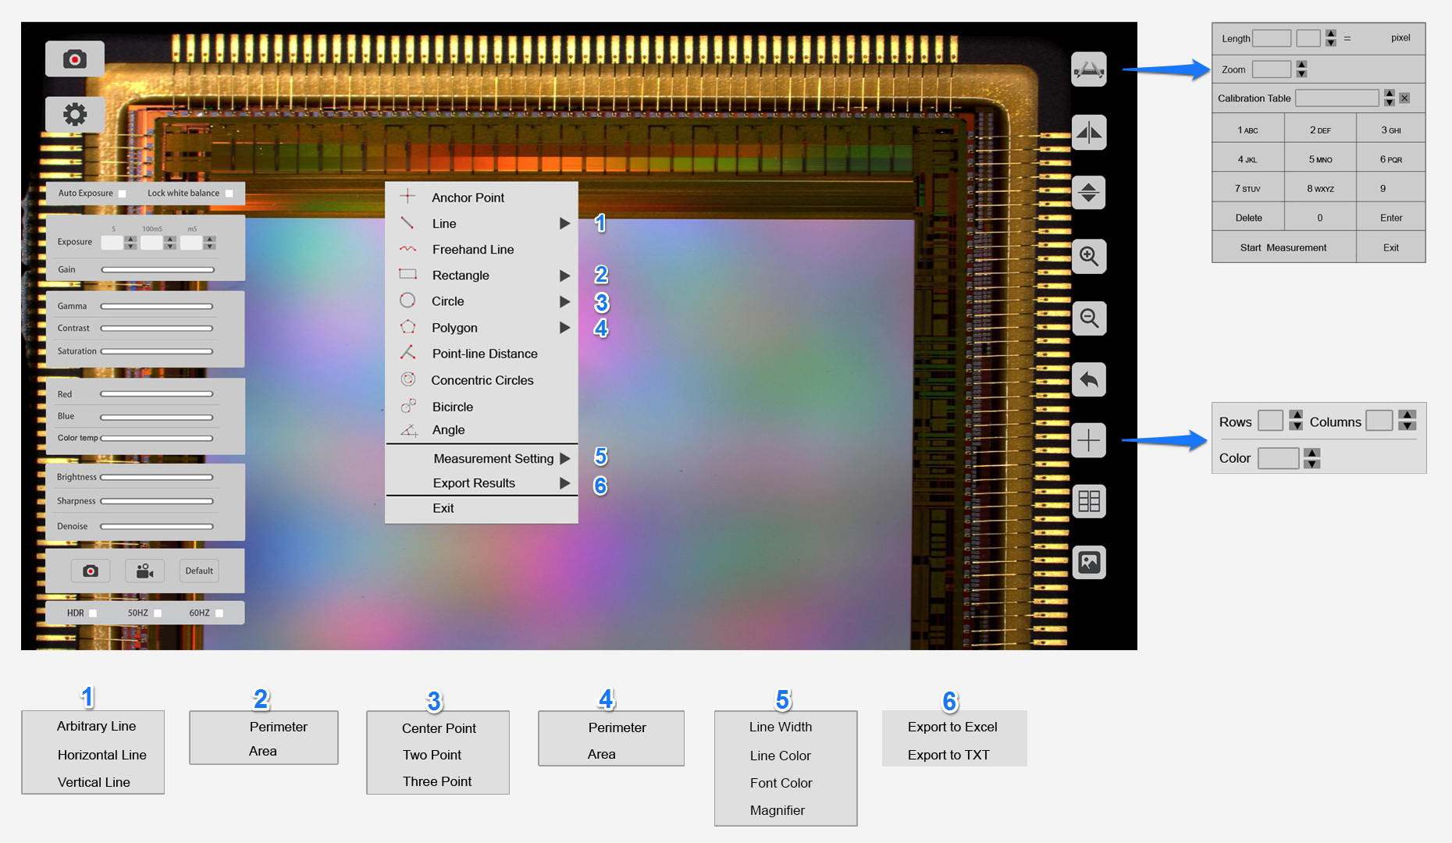Choose Concentric Circles in the menu
1452x843 pixels.
482,380
